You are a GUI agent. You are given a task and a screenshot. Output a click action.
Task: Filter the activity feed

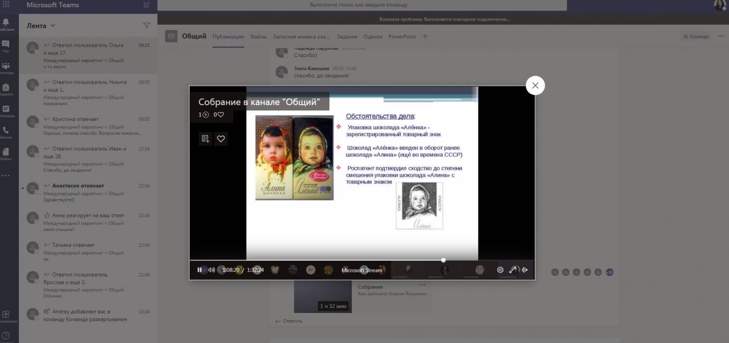[146, 26]
